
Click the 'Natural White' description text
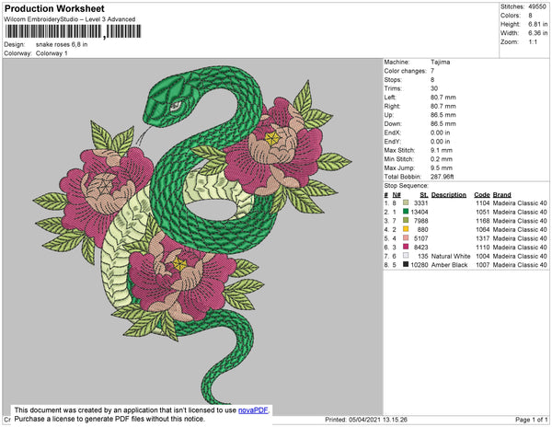click(x=451, y=256)
